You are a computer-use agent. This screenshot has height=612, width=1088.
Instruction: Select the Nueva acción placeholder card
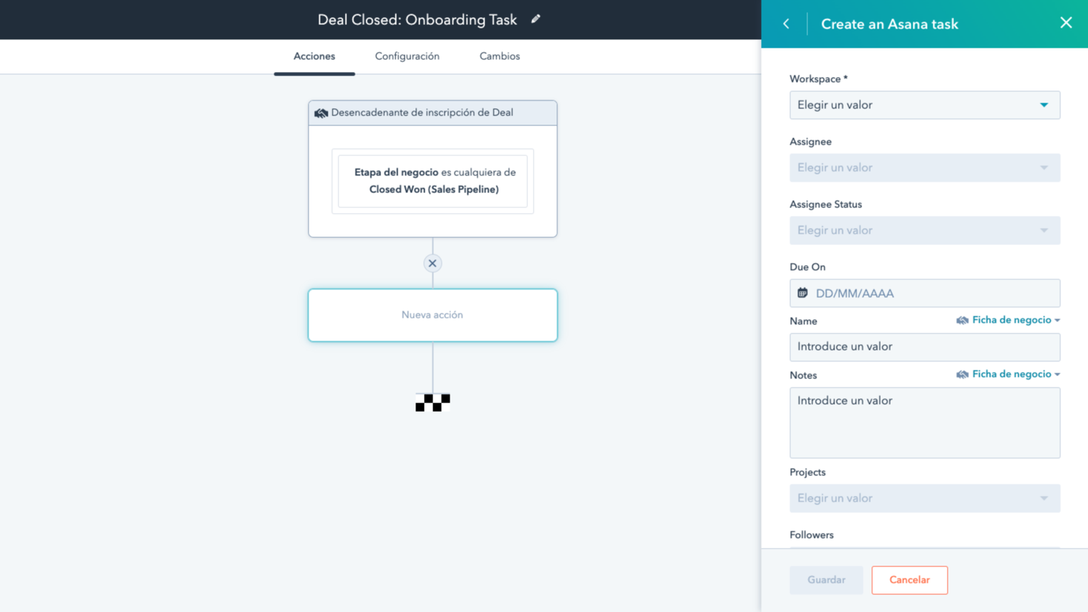tap(432, 314)
